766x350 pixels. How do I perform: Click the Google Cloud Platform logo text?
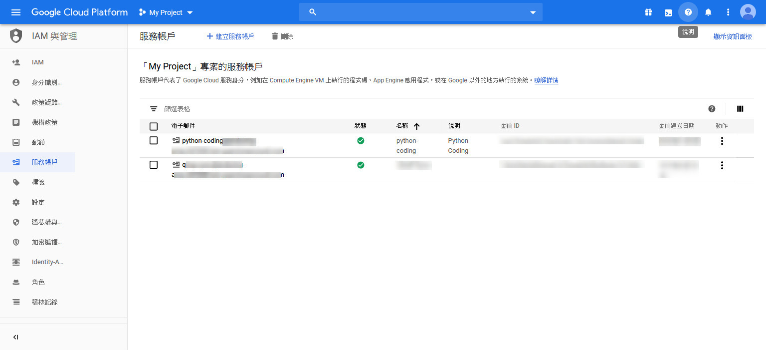79,12
